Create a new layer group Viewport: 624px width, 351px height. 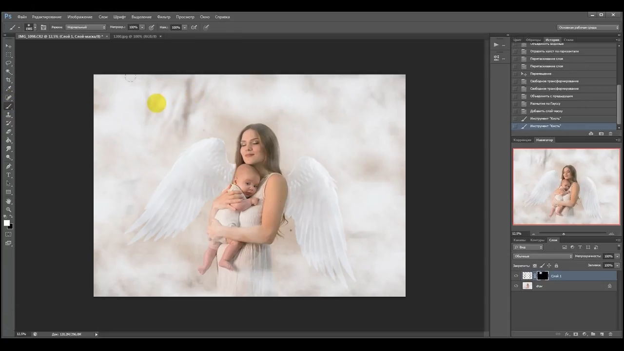point(593,334)
